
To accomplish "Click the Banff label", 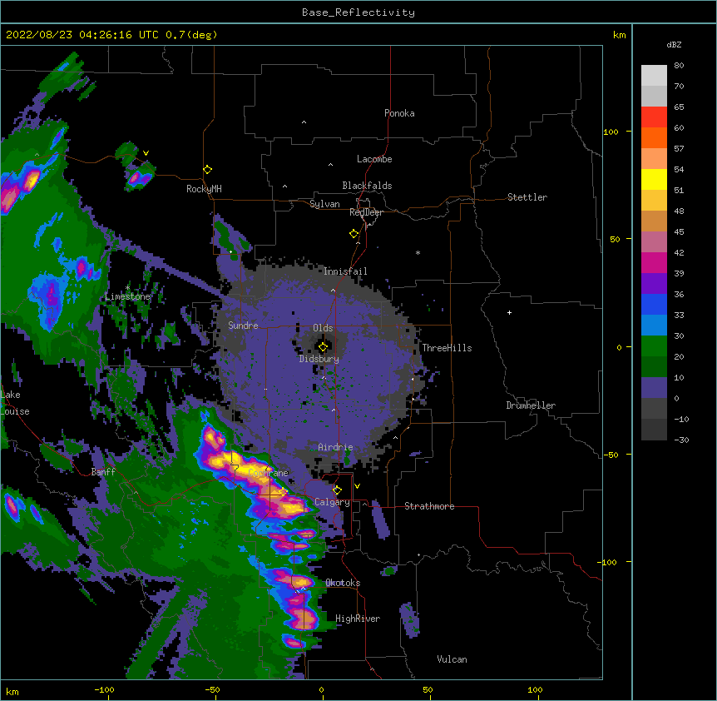I will [x=103, y=472].
